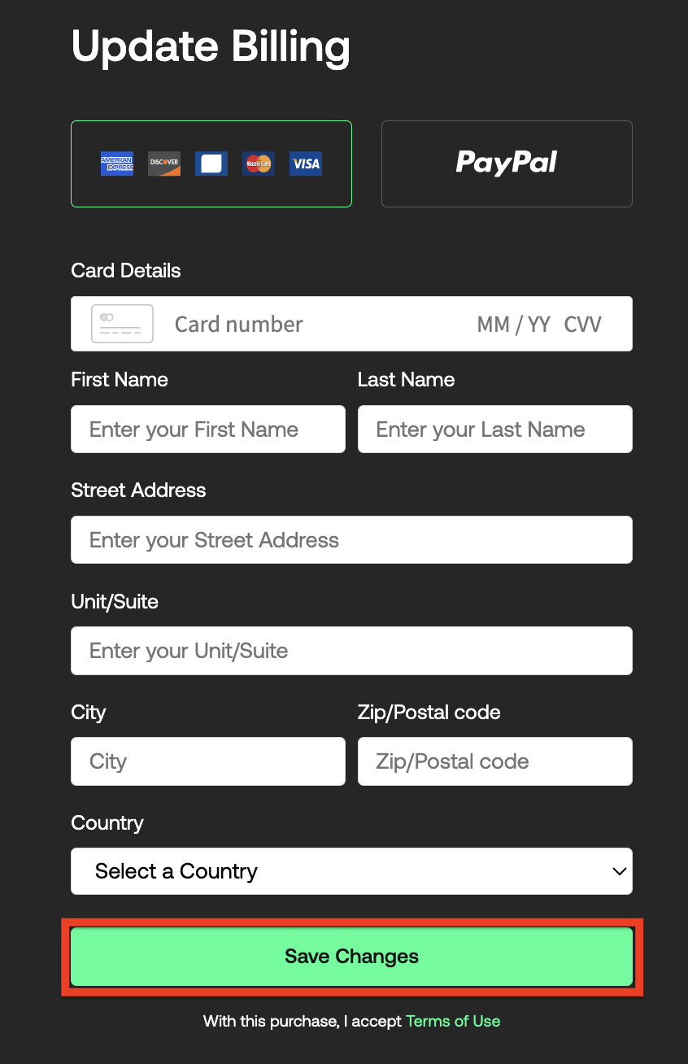Click the CVV field
This screenshot has width=688, height=1064.
(x=583, y=325)
